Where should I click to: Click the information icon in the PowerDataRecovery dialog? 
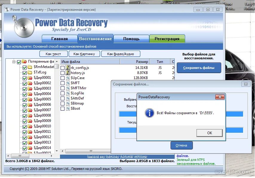pyautogui.click(x=150, y=113)
